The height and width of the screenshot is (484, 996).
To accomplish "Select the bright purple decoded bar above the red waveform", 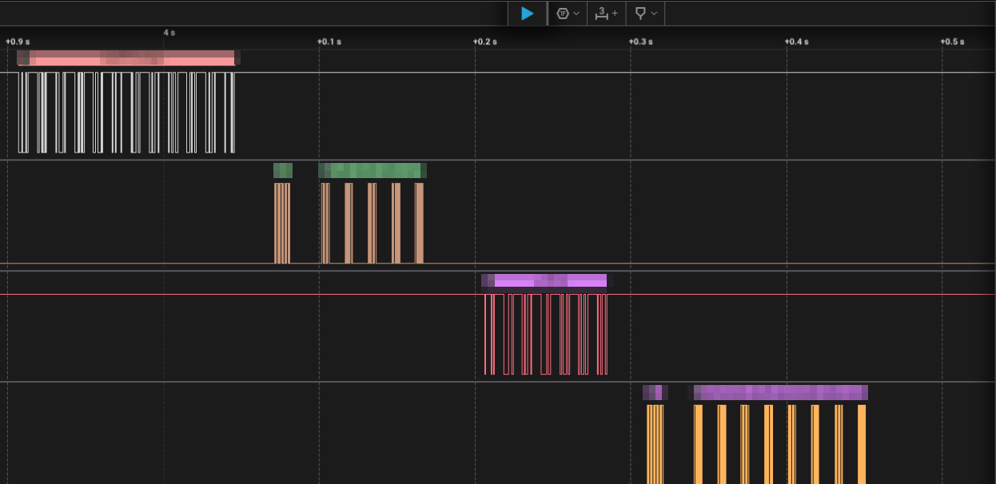I will [x=544, y=280].
